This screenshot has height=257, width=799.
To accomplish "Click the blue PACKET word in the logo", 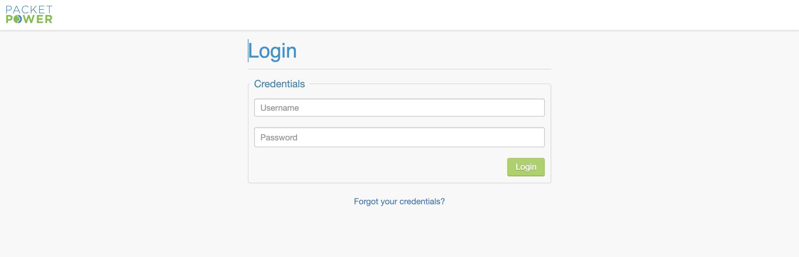I will tap(29, 9).
